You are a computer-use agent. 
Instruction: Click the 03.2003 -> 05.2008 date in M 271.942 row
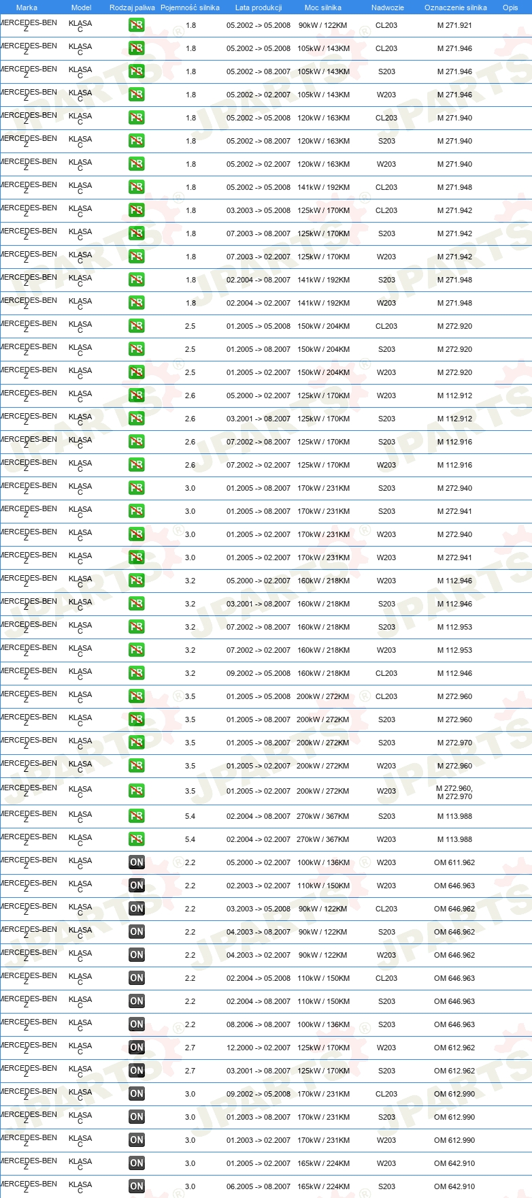[x=259, y=210]
